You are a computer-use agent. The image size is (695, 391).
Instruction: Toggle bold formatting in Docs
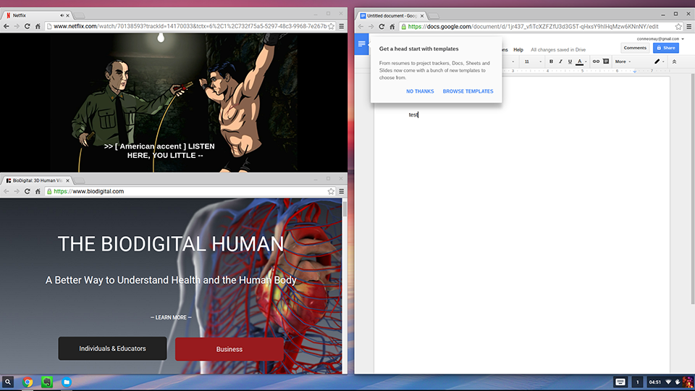click(x=551, y=62)
